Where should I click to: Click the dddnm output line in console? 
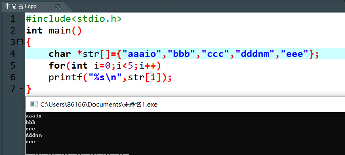(x=34, y=135)
